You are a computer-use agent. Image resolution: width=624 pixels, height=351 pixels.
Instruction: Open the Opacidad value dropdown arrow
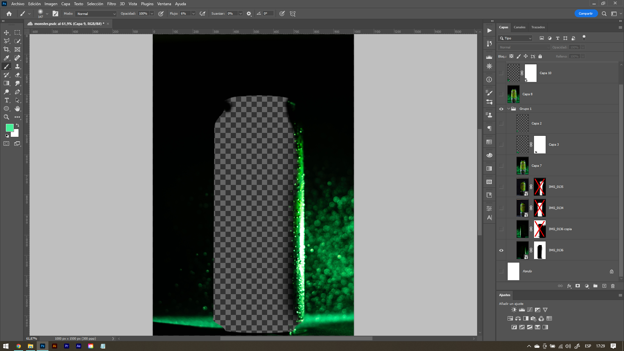[152, 14]
